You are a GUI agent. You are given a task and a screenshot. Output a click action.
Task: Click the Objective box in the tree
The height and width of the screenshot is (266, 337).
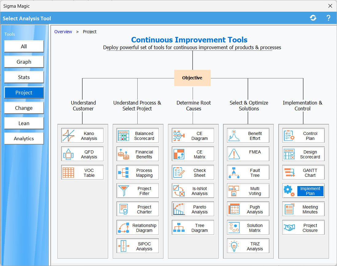click(x=192, y=78)
